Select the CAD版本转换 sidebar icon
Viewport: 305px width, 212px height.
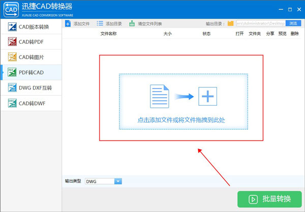12,26
